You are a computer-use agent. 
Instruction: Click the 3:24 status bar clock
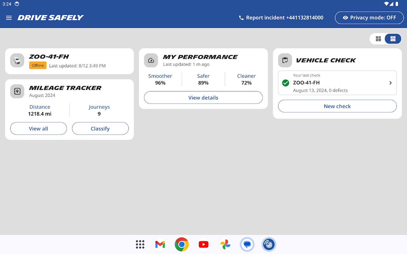pyautogui.click(x=7, y=4)
